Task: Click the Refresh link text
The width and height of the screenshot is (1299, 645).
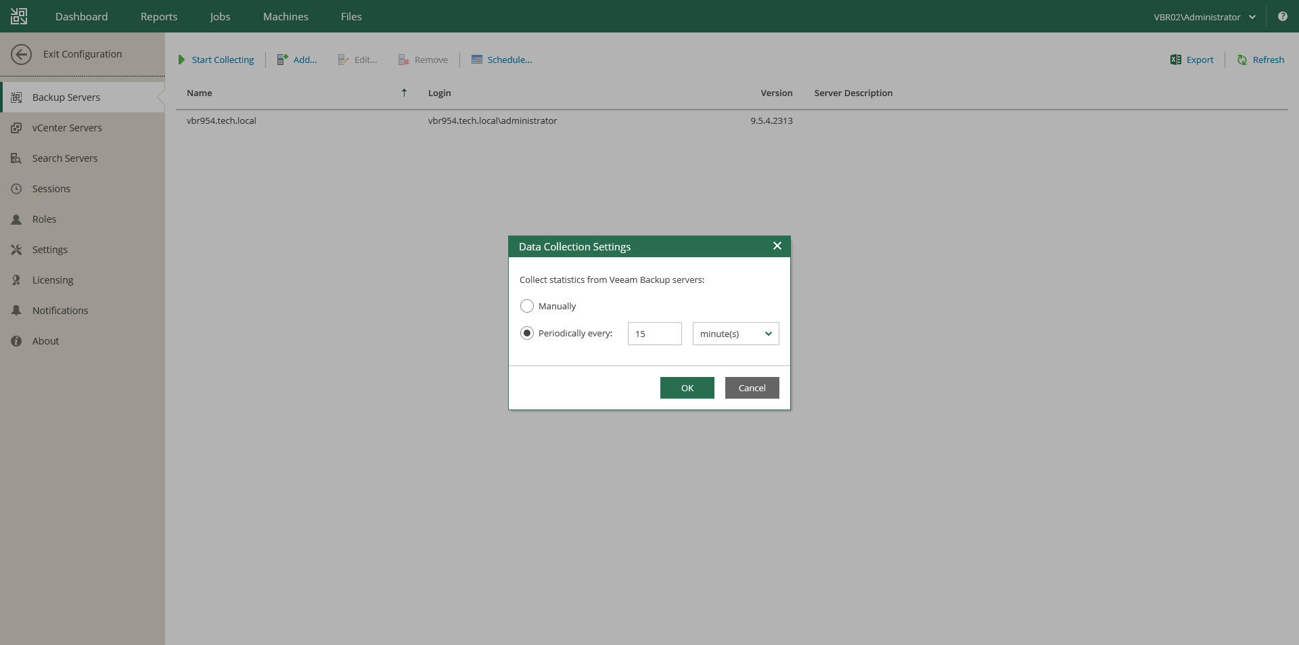Action: point(1268,60)
